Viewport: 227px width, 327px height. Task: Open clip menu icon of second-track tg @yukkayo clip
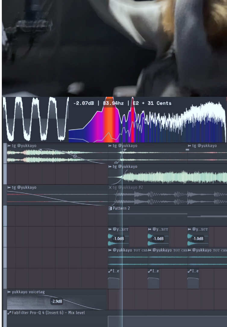tap(110, 167)
